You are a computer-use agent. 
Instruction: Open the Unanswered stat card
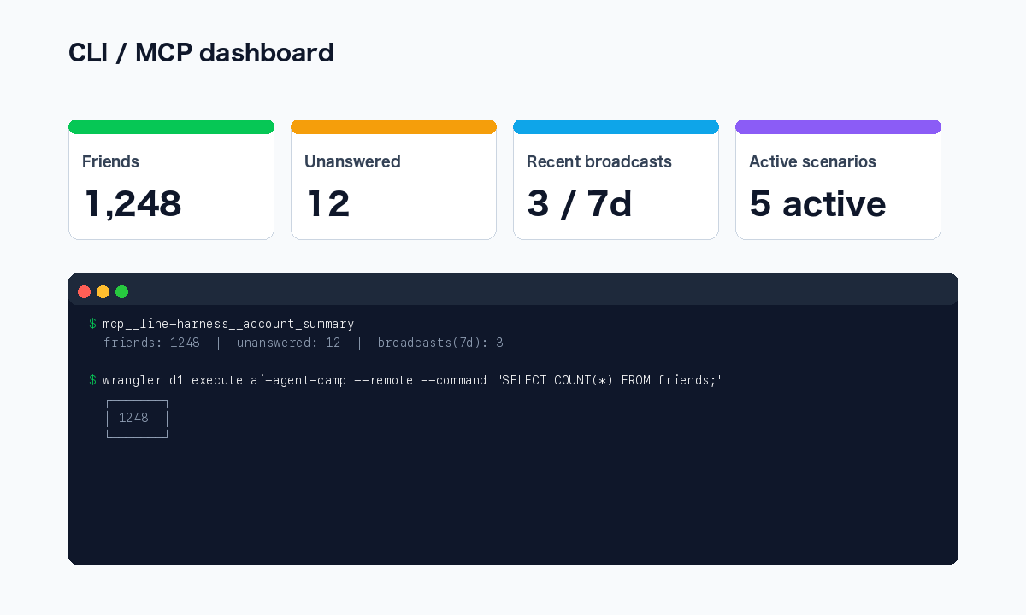coord(393,179)
